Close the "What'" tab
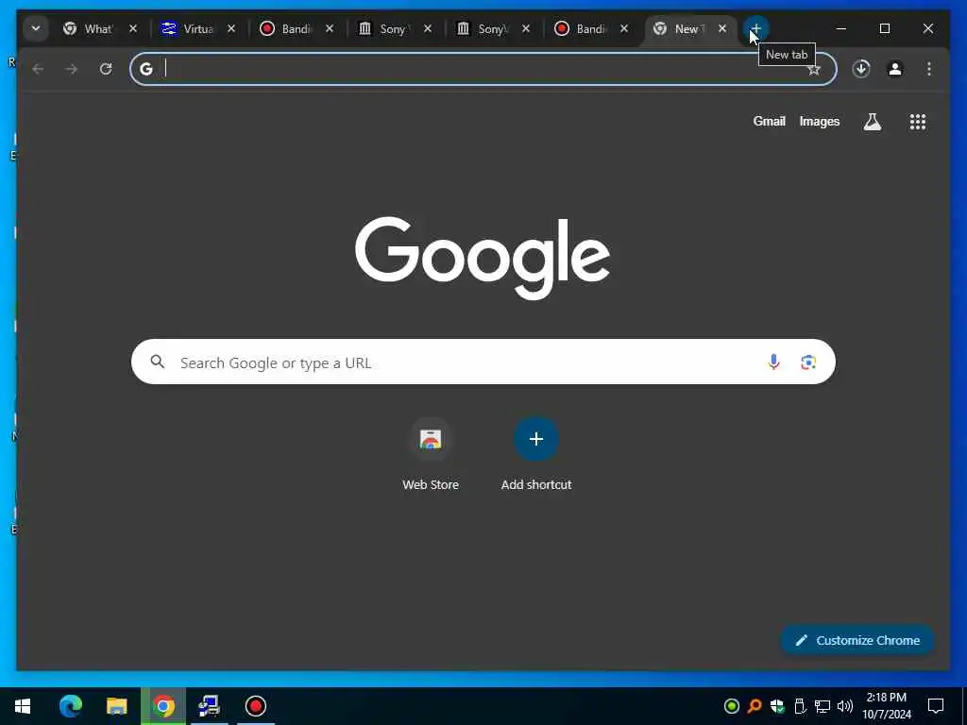Screen dimensions: 967x725 [132, 28]
